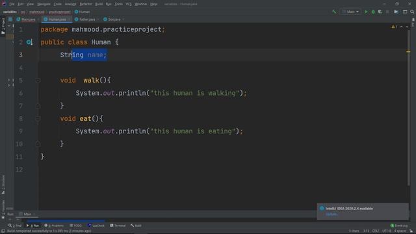Click the mahmood breadcrumb
Image resolution: width=416 pixels, height=234 pixels.
(37, 12)
